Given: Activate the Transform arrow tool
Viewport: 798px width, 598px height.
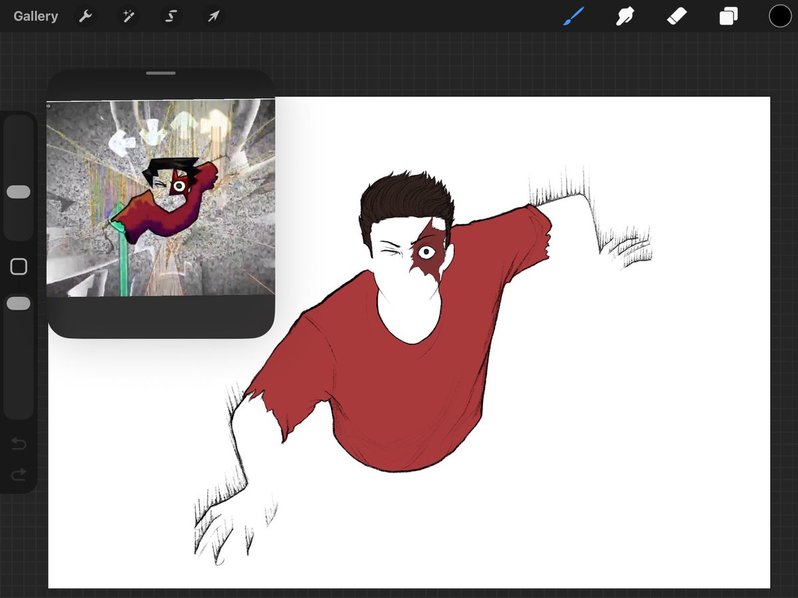Looking at the screenshot, I should 213,16.
